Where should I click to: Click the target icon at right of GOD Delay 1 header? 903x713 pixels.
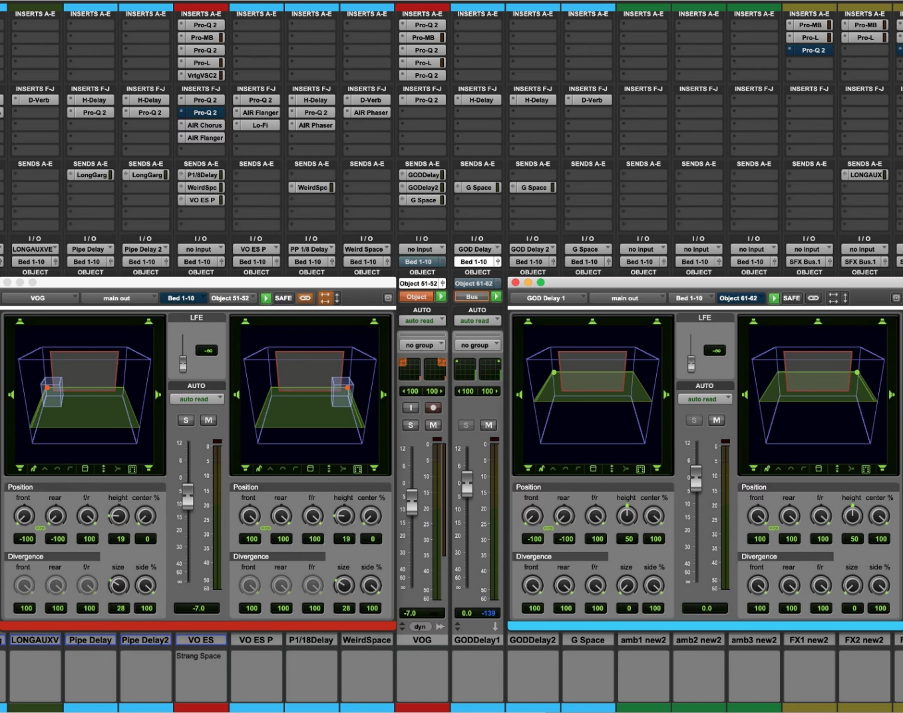[896, 298]
